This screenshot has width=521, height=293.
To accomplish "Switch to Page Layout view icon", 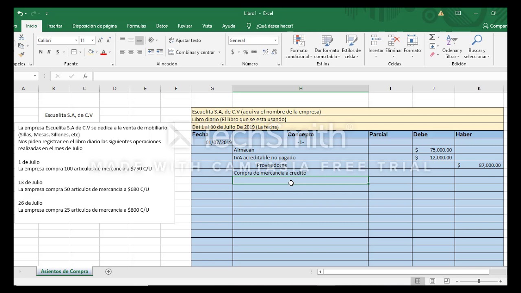I will pos(432,281).
